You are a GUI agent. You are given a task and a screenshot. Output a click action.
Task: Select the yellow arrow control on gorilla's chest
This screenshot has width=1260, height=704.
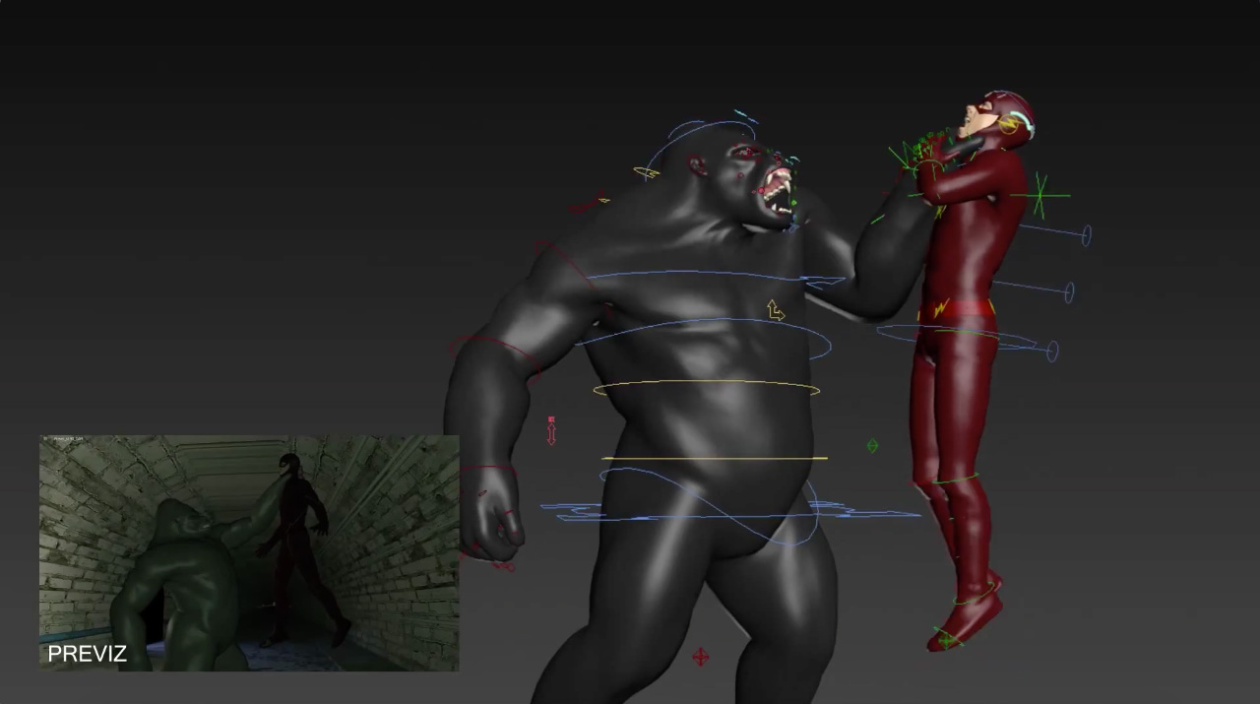pos(776,311)
